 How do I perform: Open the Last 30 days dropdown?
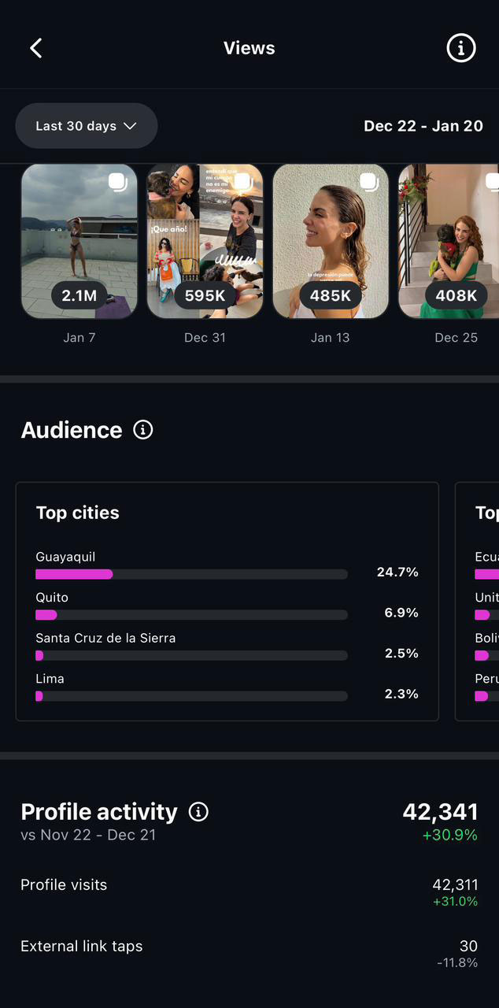tap(87, 126)
